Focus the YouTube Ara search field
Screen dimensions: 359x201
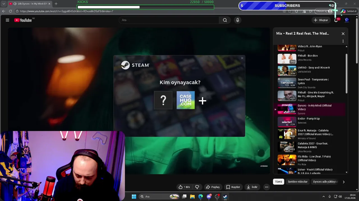169,20
